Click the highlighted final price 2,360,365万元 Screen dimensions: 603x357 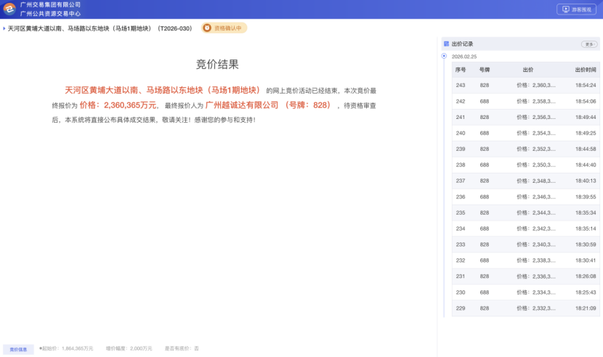pos(118,105)
